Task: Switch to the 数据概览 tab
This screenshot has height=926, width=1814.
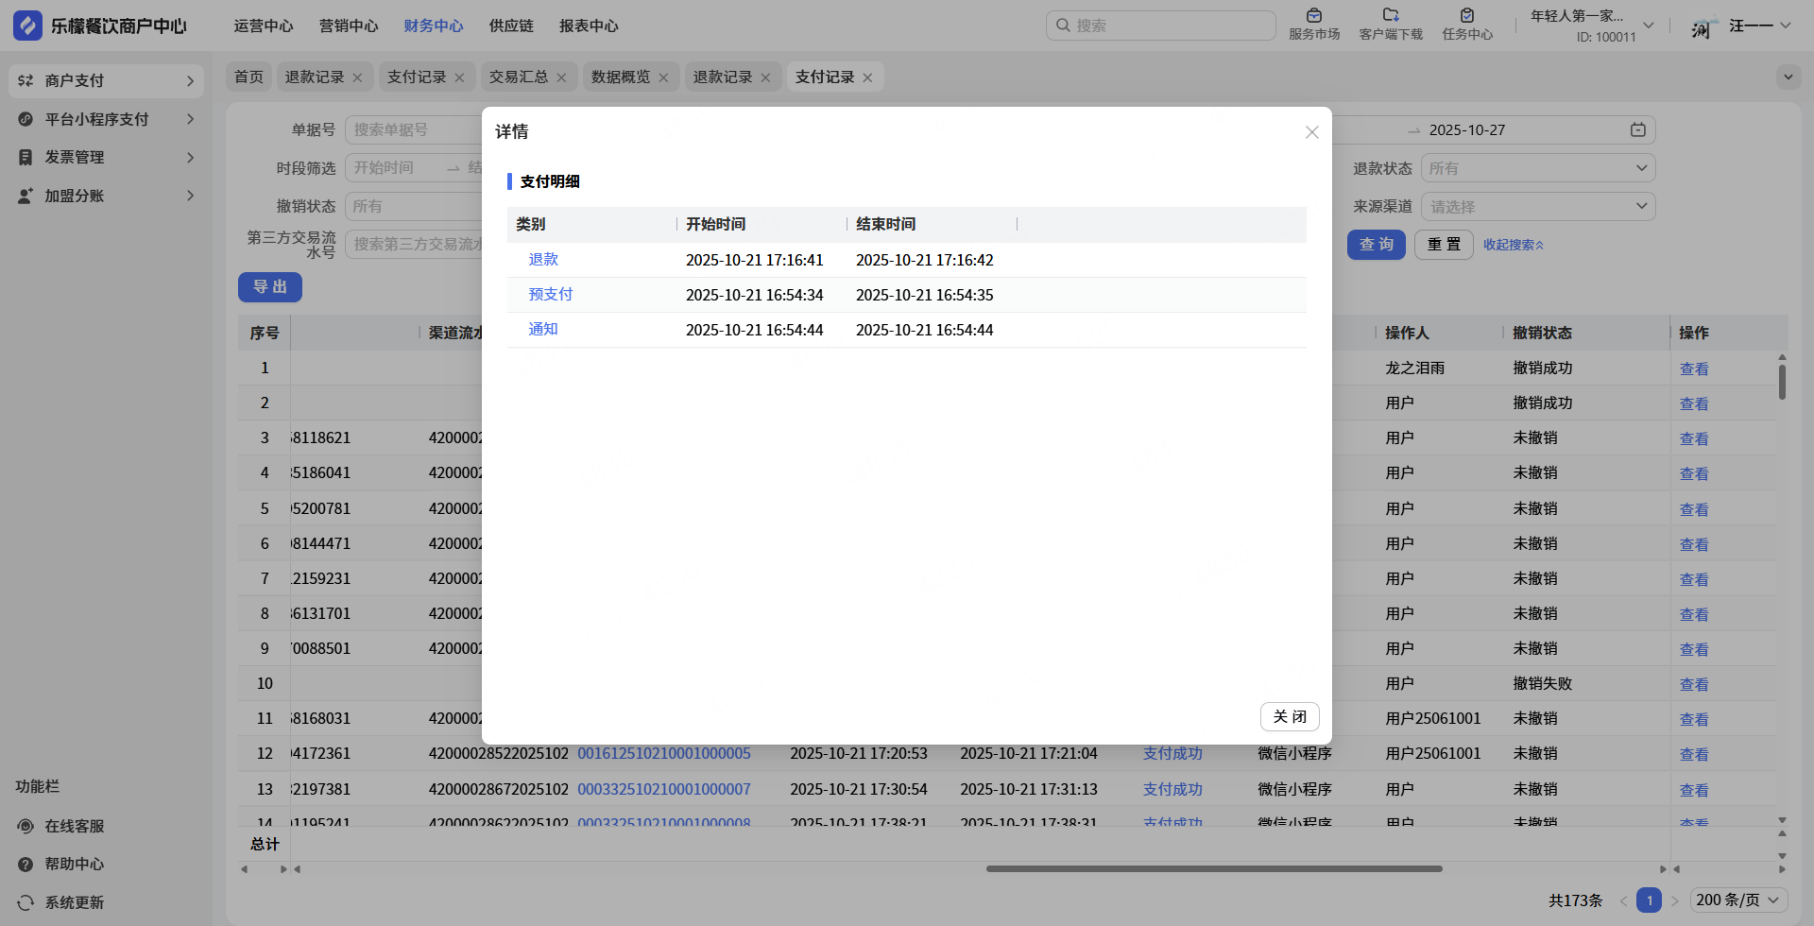Action: [x=620, y=77]
